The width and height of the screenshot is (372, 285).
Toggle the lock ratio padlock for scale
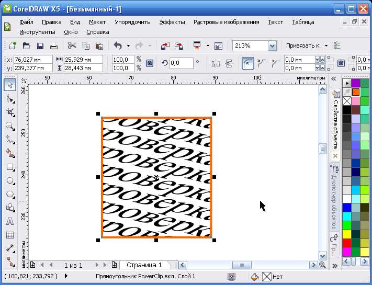click(150, 63)
